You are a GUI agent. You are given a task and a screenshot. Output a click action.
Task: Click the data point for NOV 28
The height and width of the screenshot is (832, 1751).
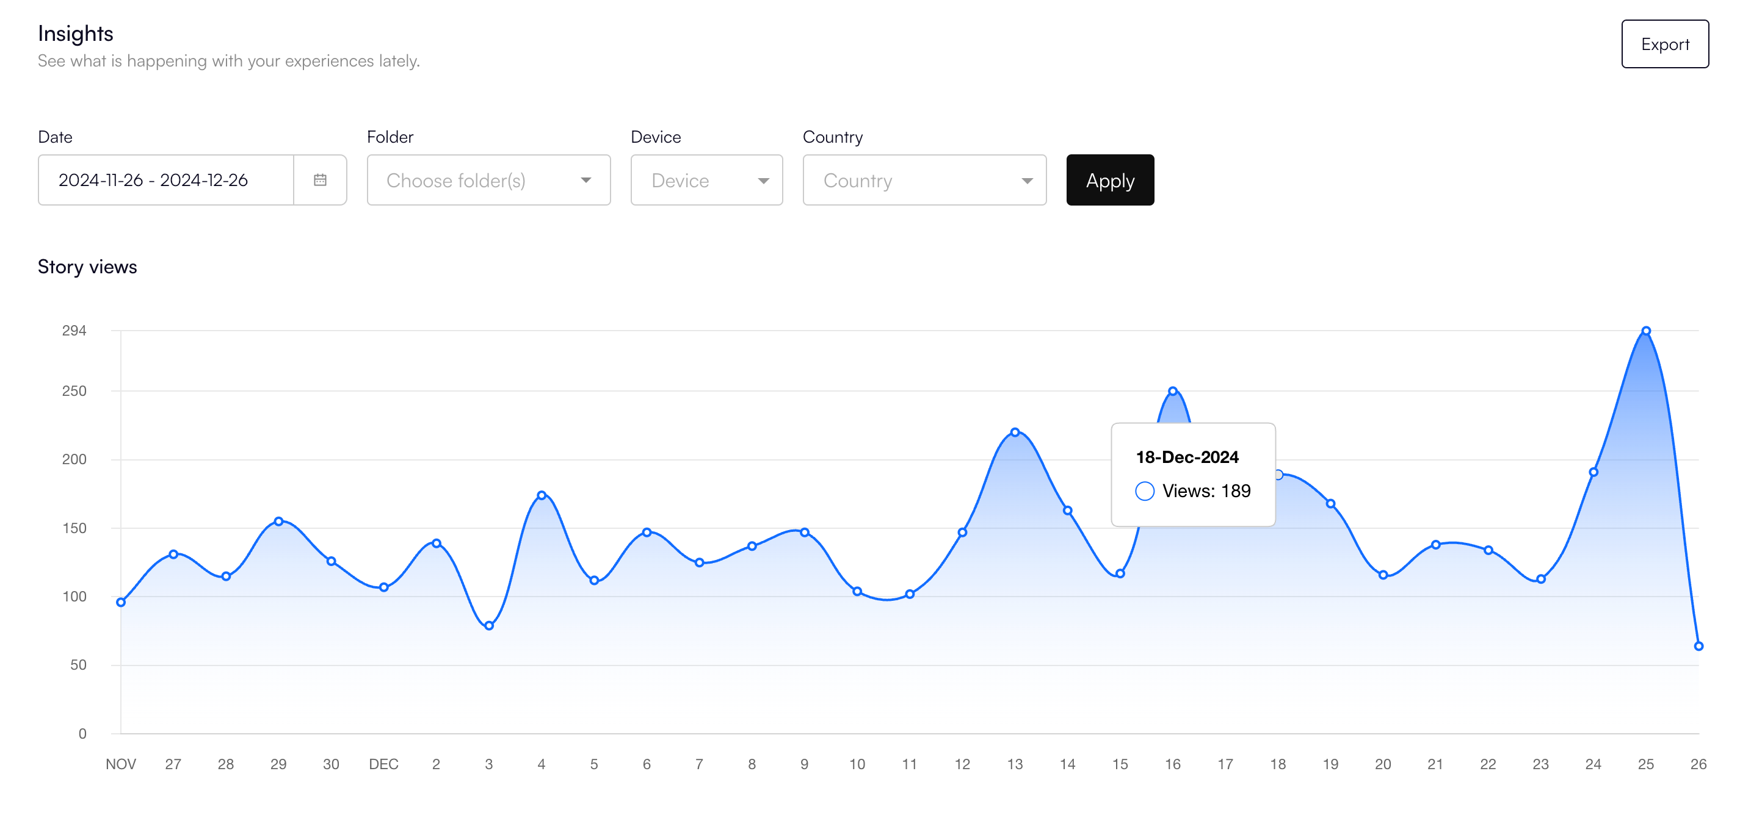(x=227, y=576)
